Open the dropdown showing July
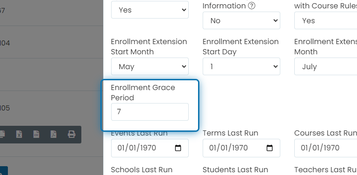This screenshot has height=175, width=357. point(325,66)
